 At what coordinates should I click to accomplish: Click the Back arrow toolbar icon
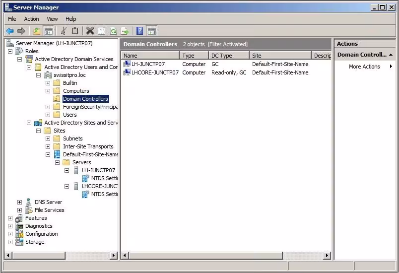coord(10,31)
